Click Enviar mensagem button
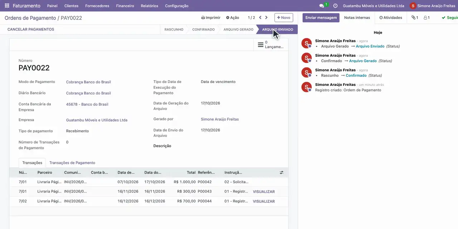The height and width of the screenshot is (229, 458). (x=321, y=18)
